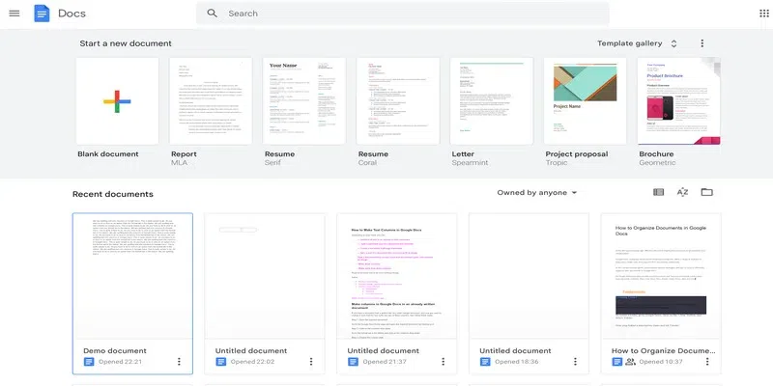This screenshot has width=773, height=386.
Task: Click Docs file icon beside Opened 21:37
Action: [x=353, y=362]
